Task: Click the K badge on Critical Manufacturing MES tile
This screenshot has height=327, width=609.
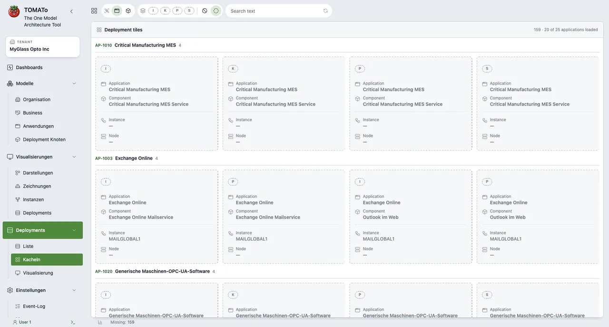Action: pyautogui.click(x=233, y=69)
